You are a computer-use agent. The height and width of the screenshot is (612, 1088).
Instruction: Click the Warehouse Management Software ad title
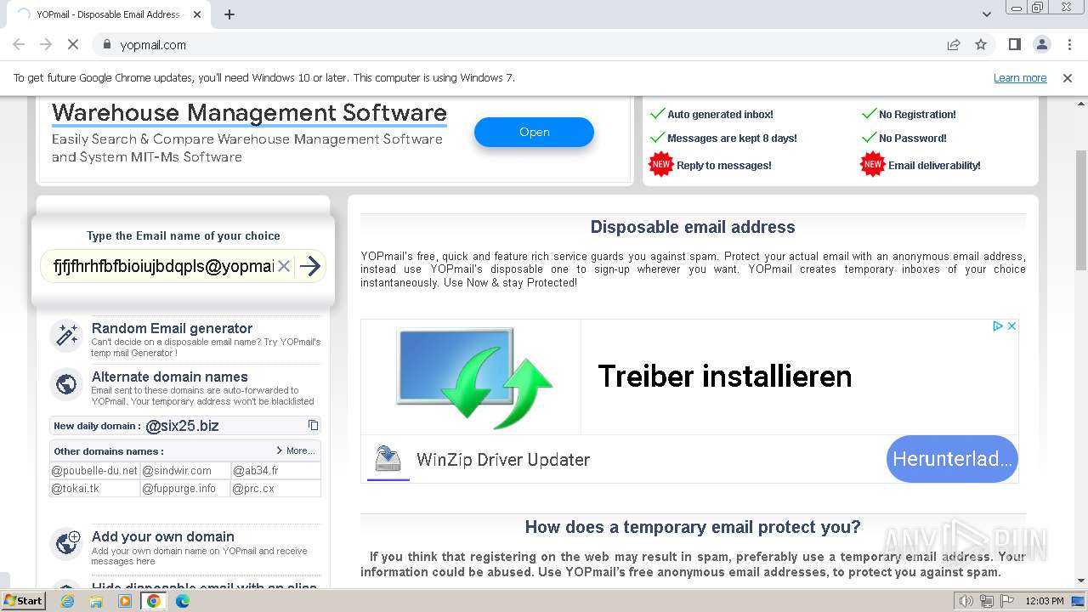coord(249,113)
